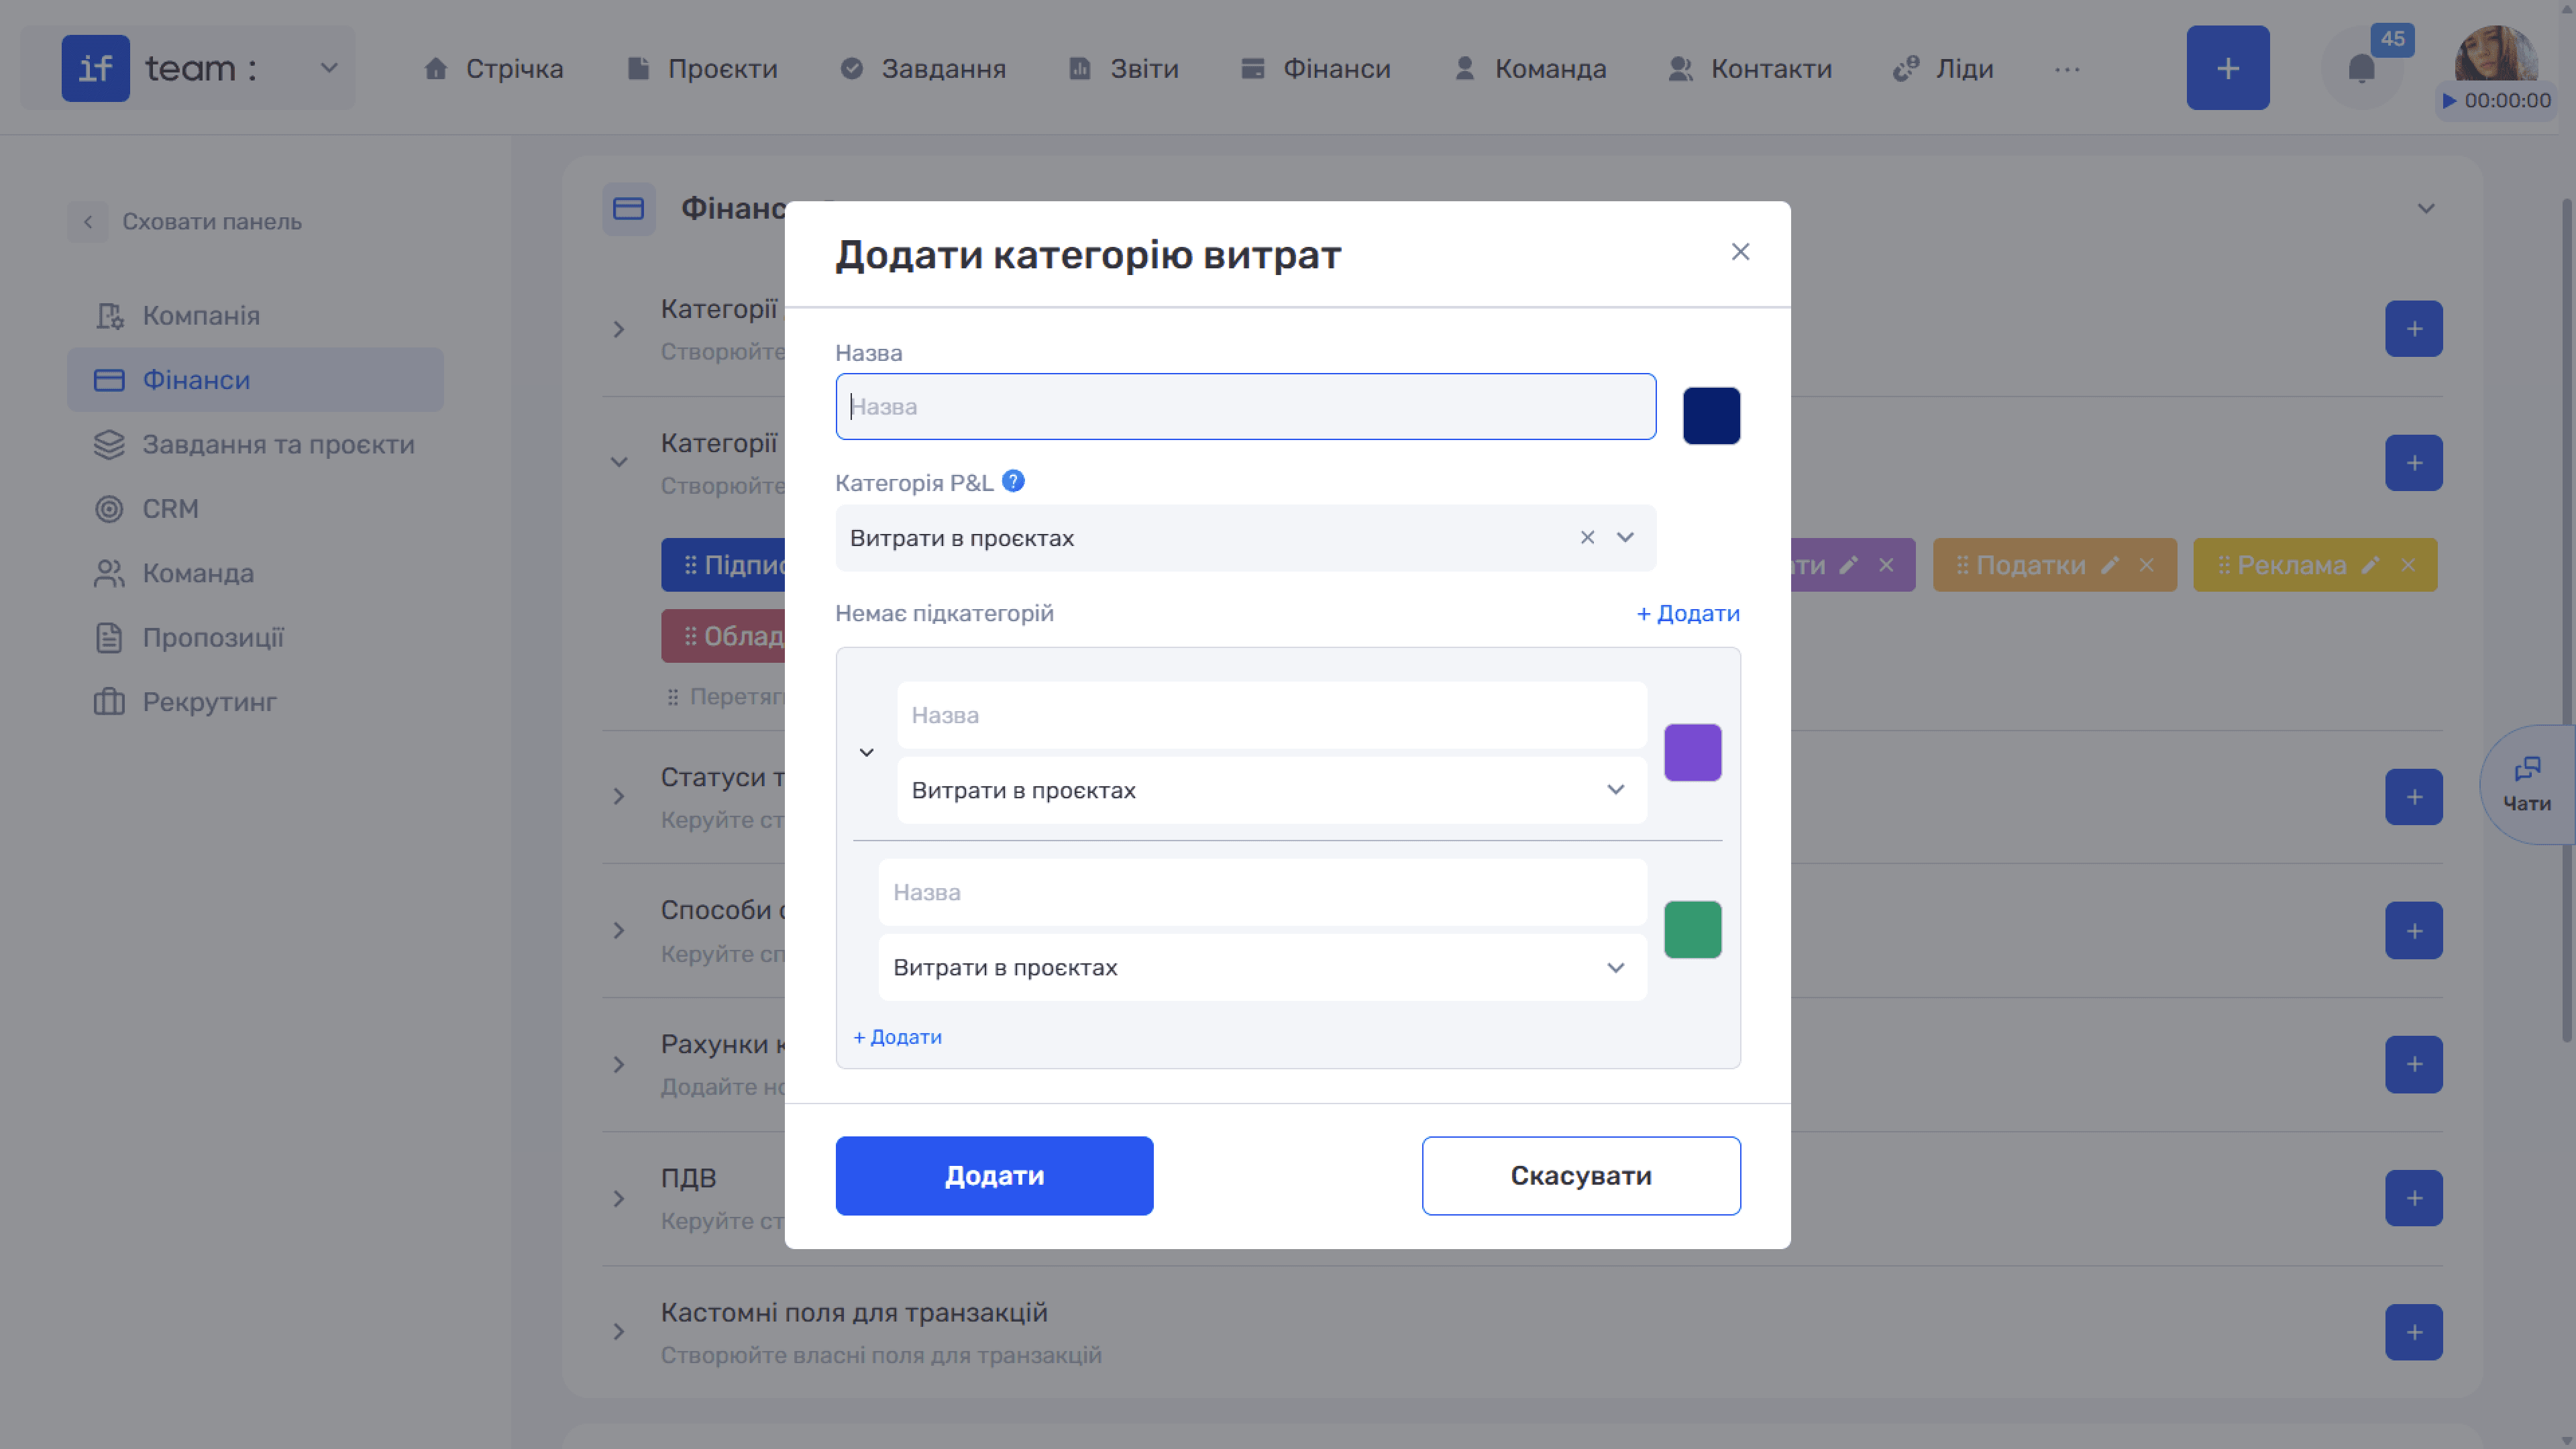Clear the selected P&L category value
Image resolution: width=2576 pixels, height=1449 pixels.
[1587, 538]
